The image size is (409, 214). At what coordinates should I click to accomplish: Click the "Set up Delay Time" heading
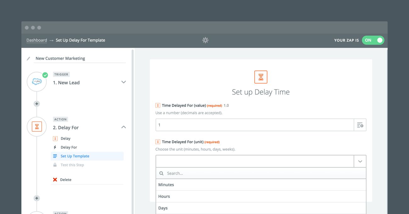(261, 92)
